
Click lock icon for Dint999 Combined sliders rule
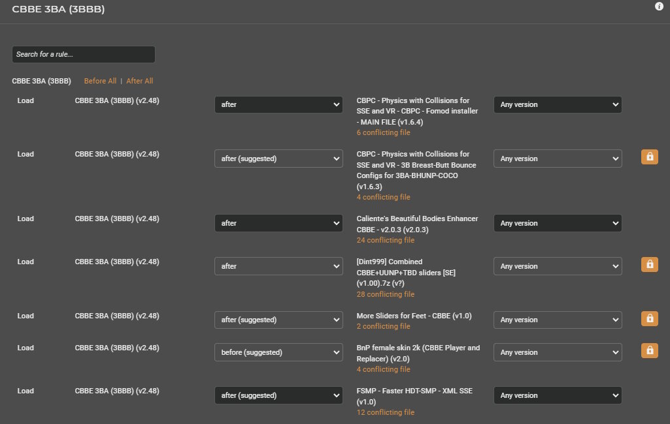[649, 265]
